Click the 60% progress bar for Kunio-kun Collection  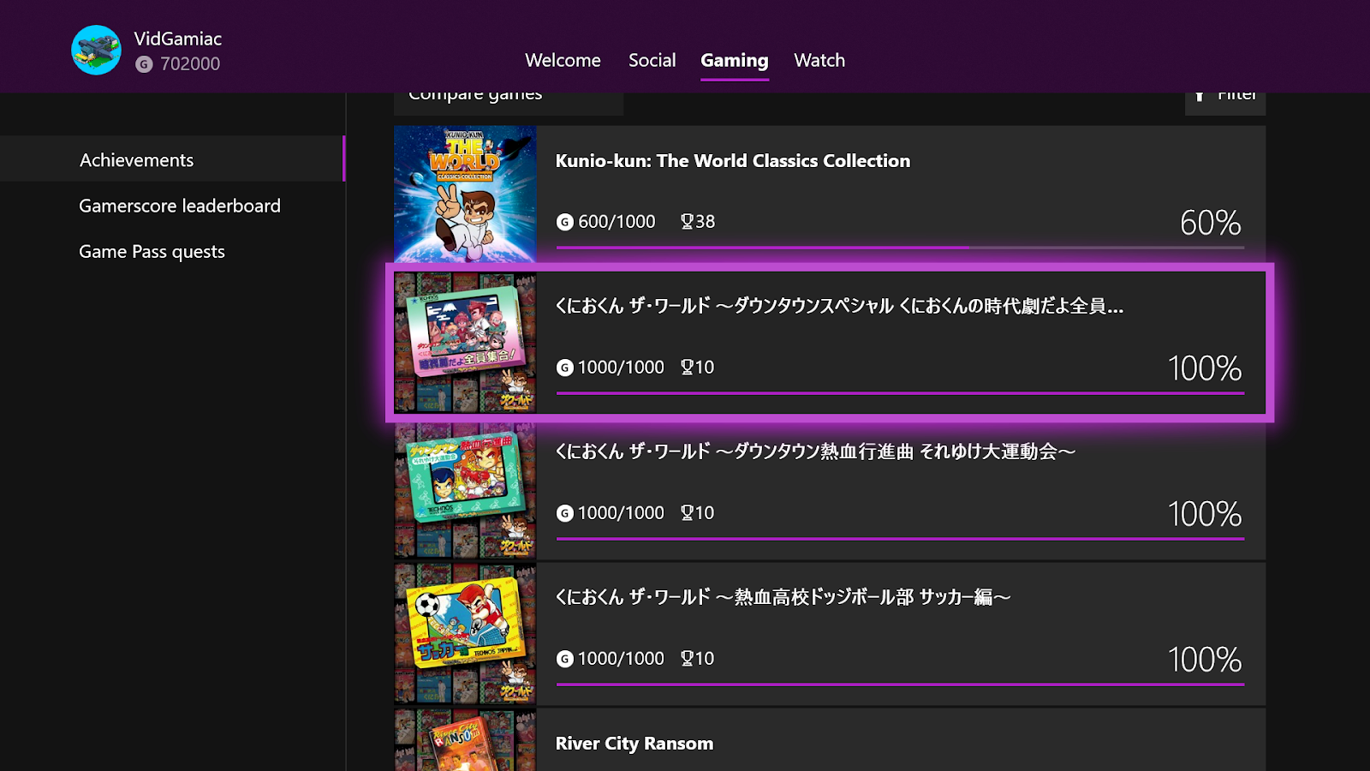[x=900, y=248]
